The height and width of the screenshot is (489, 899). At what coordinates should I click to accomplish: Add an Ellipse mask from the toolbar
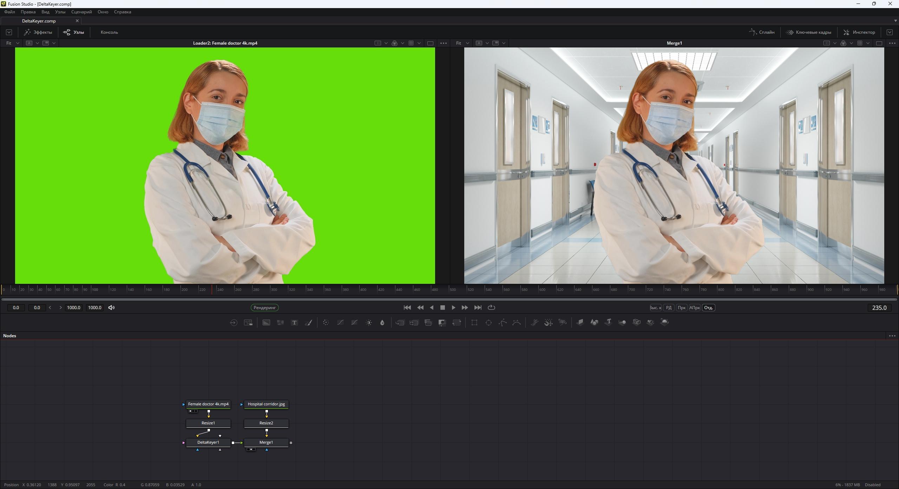point(489,322)
